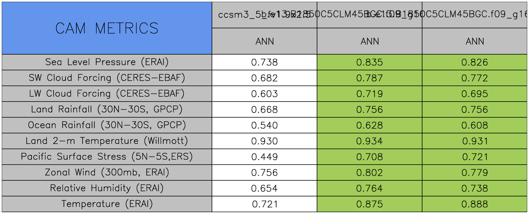This screenshot has height=214, width=529.
Task: Click the Pacific Surface Stress (5N-5S,ERS) label
Action: 107,157
